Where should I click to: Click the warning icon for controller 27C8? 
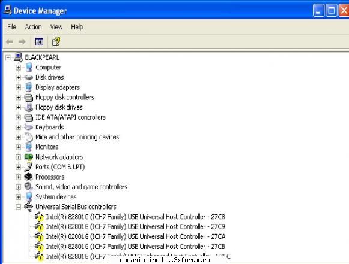click(39, 217)
